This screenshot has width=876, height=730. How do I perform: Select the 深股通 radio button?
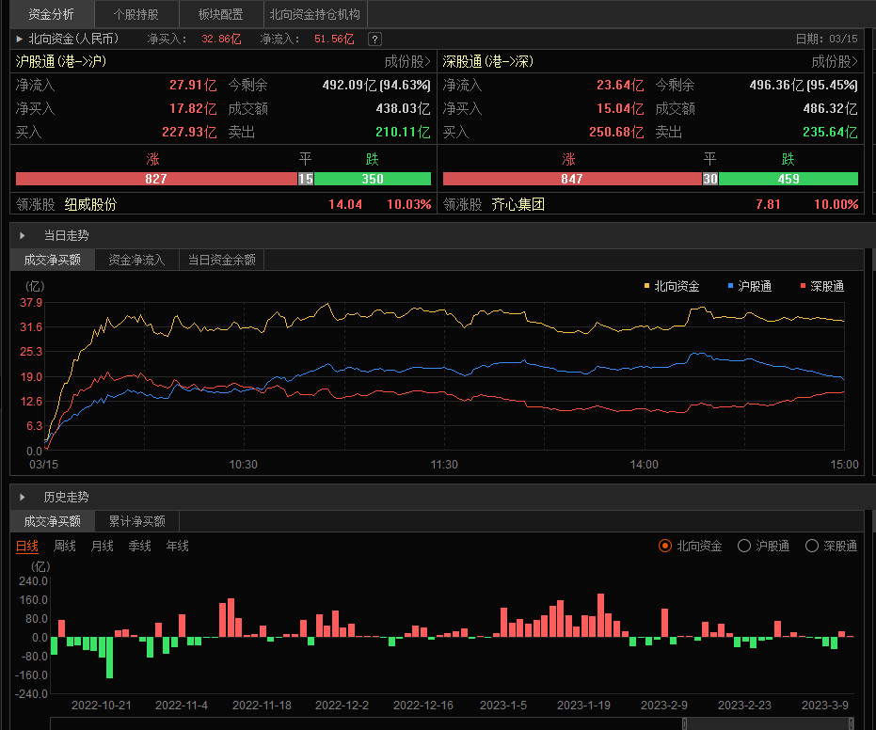[812, 546]
